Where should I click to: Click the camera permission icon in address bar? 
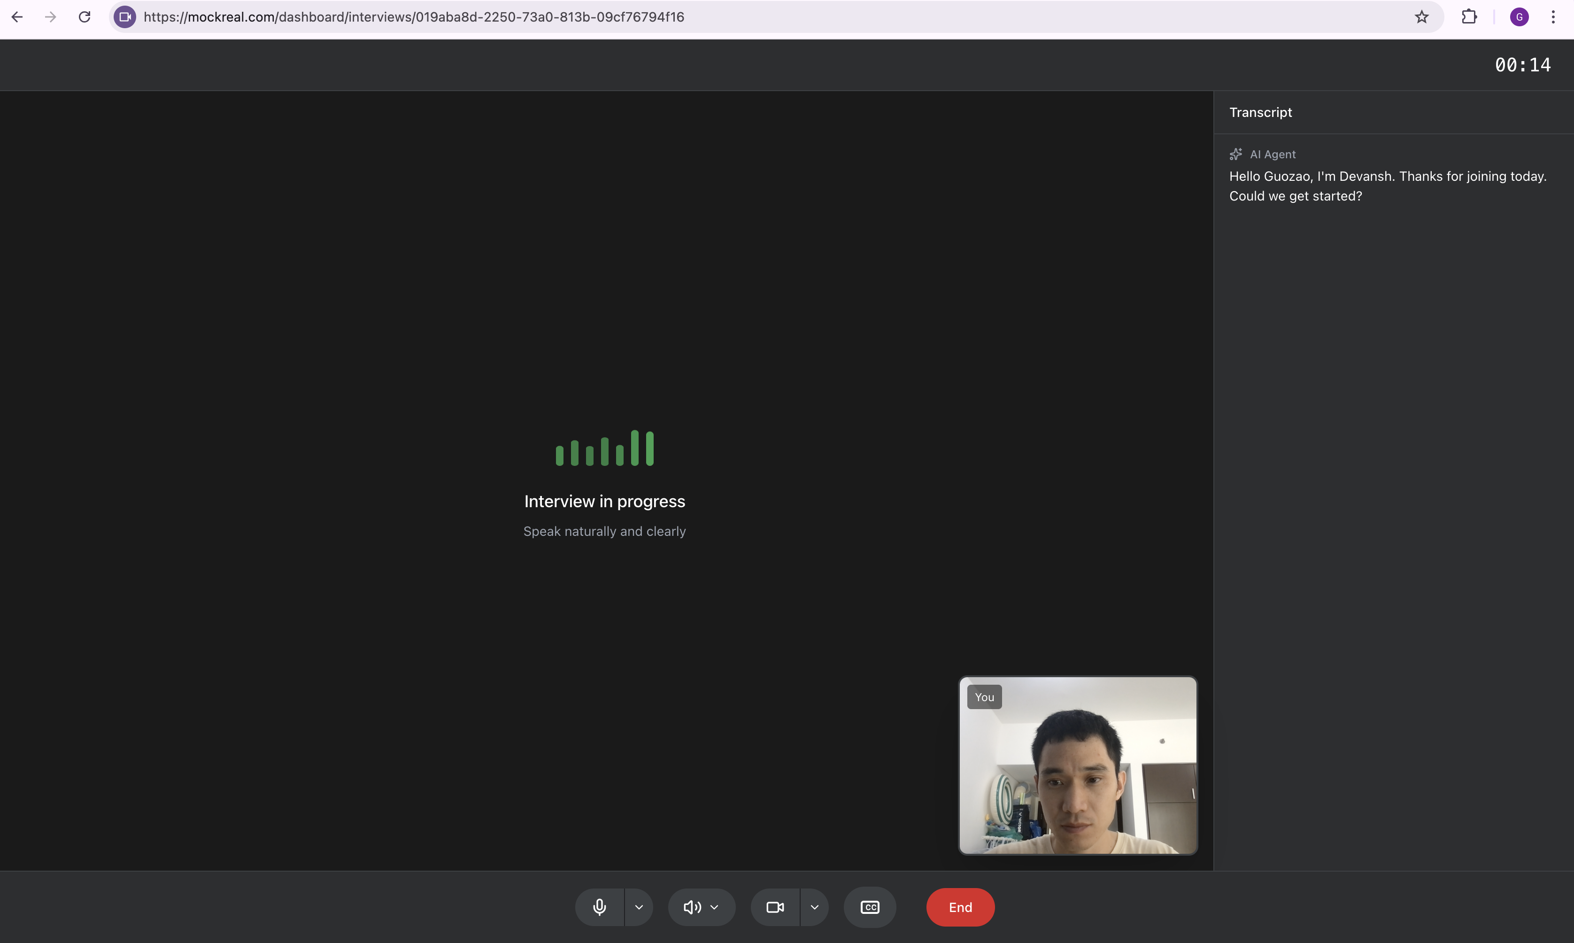coord(125,17)
